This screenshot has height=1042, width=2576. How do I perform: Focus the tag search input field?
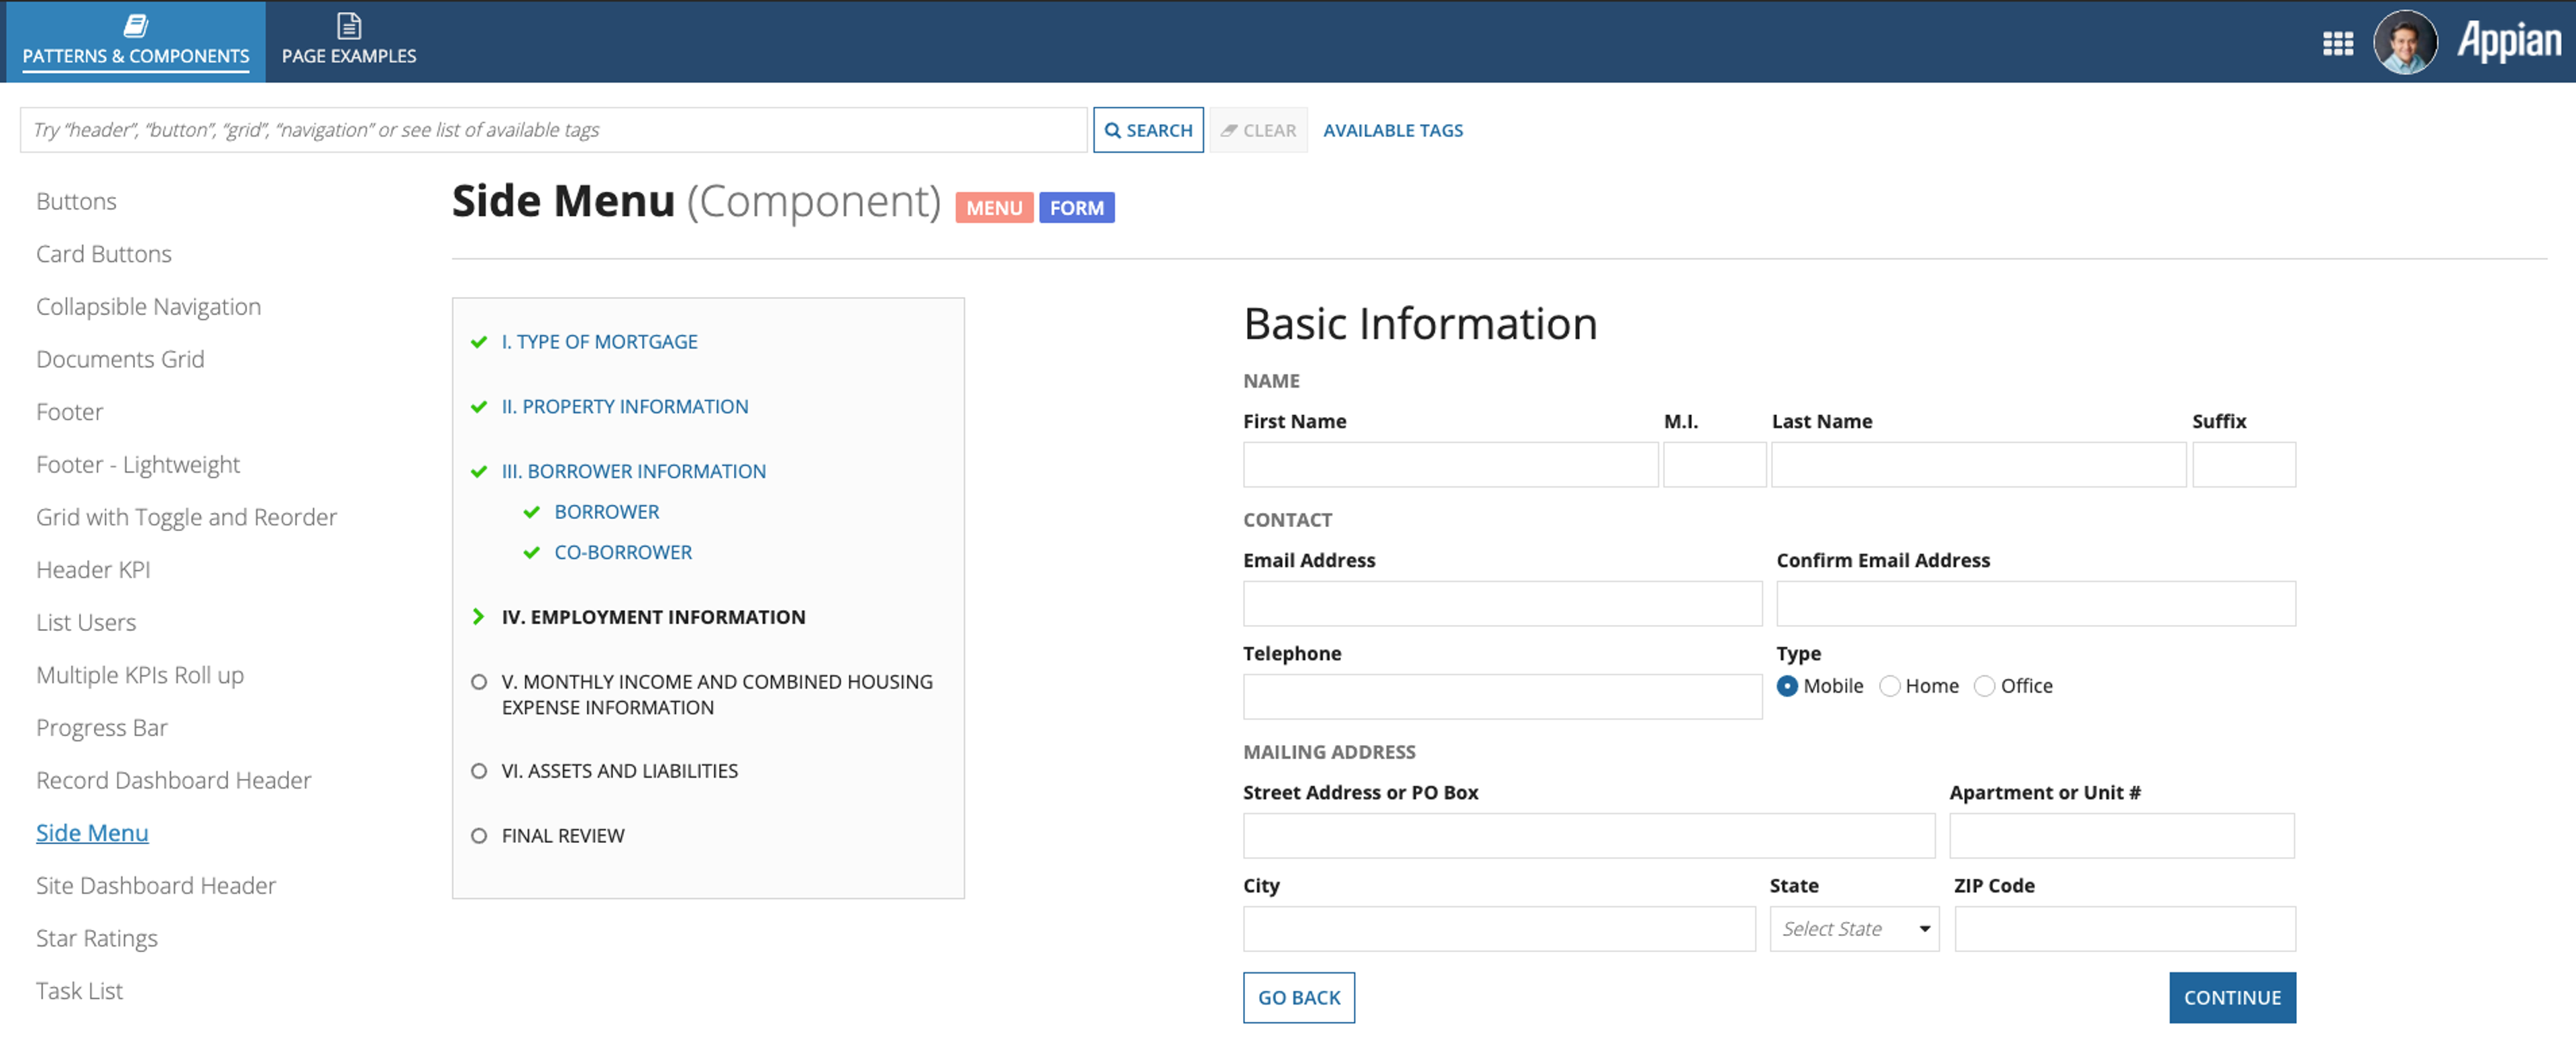[x=553, y=130]
